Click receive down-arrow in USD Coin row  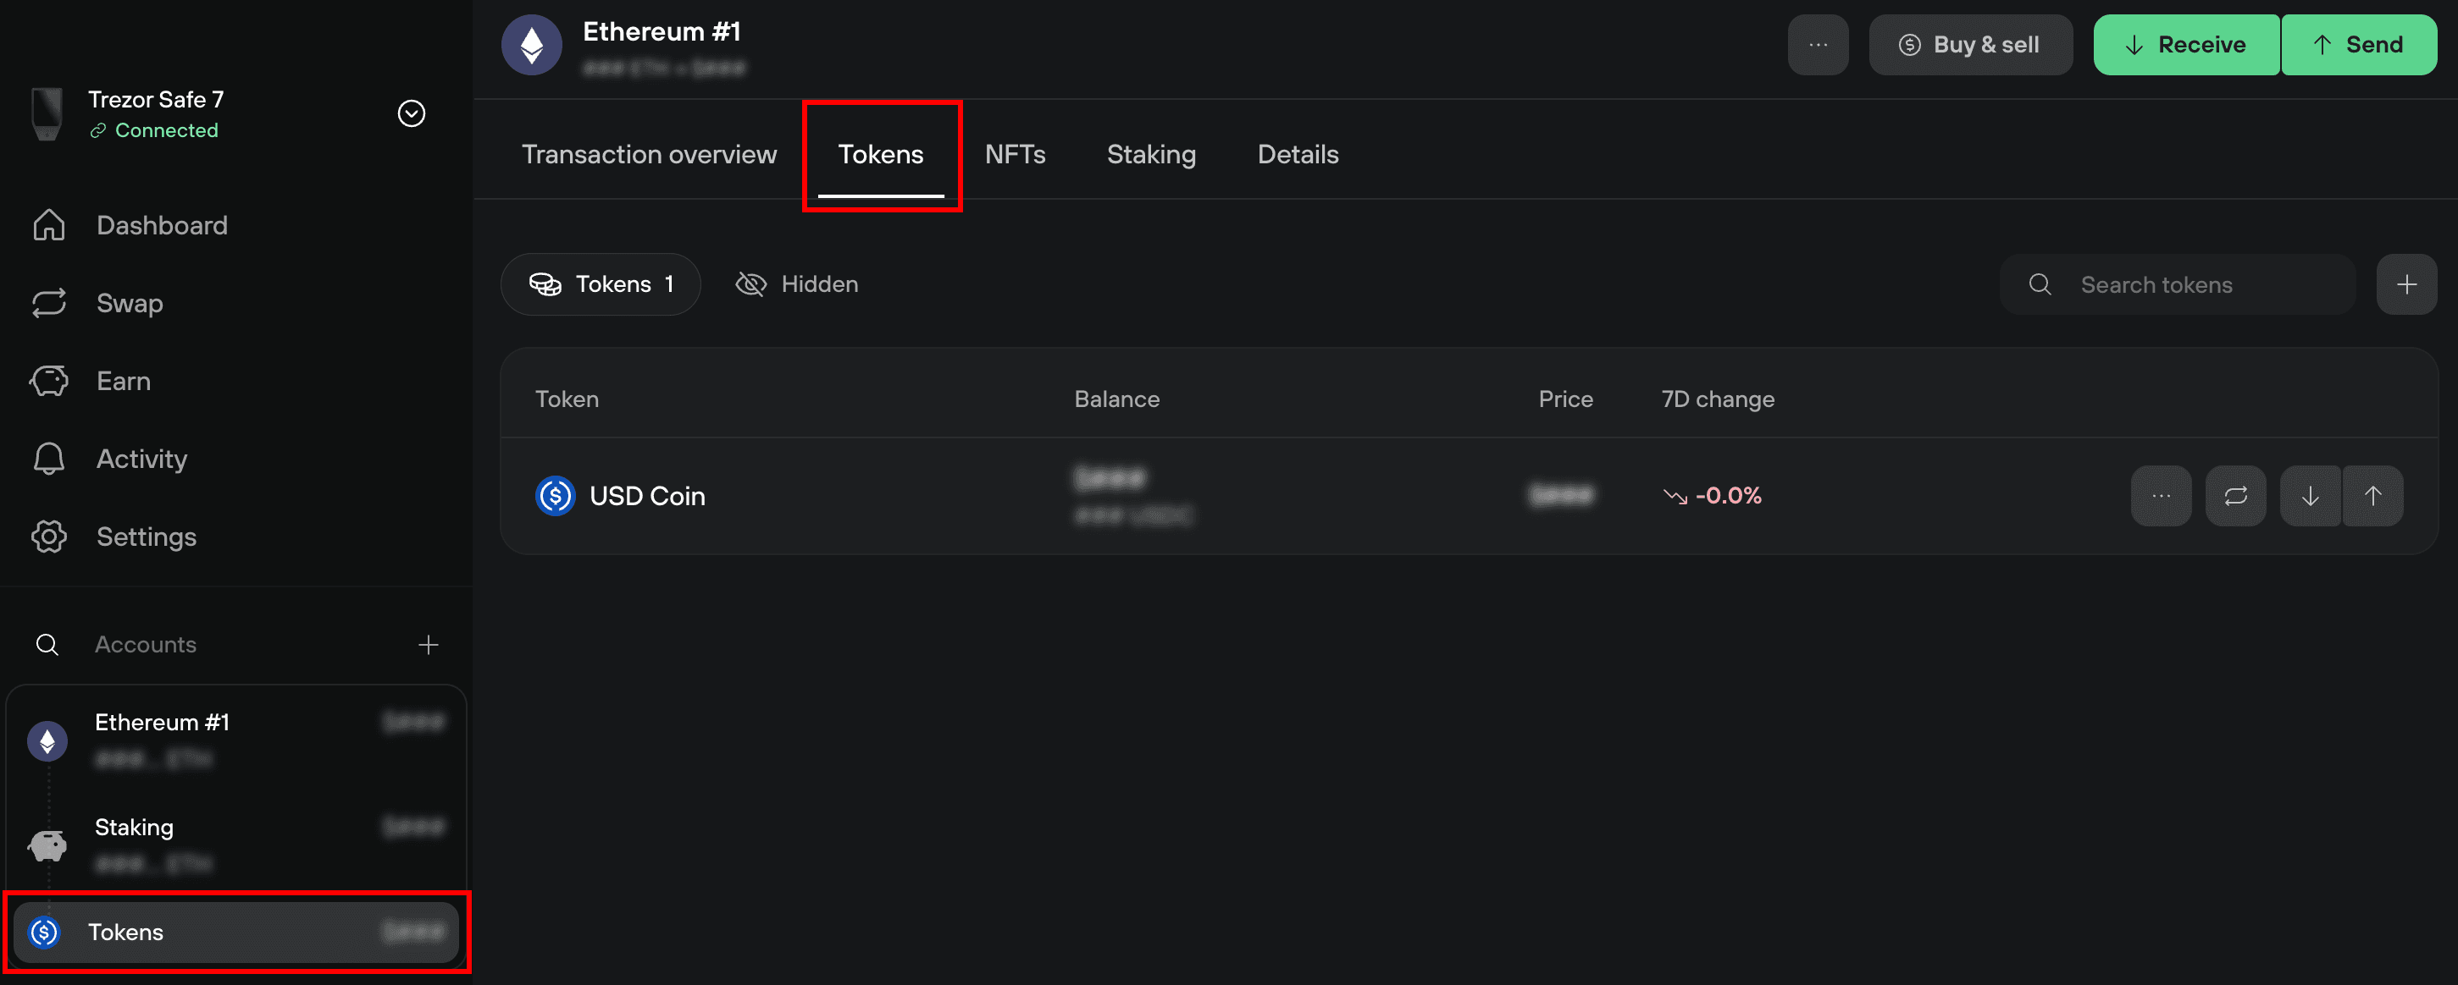[2310, 496]
